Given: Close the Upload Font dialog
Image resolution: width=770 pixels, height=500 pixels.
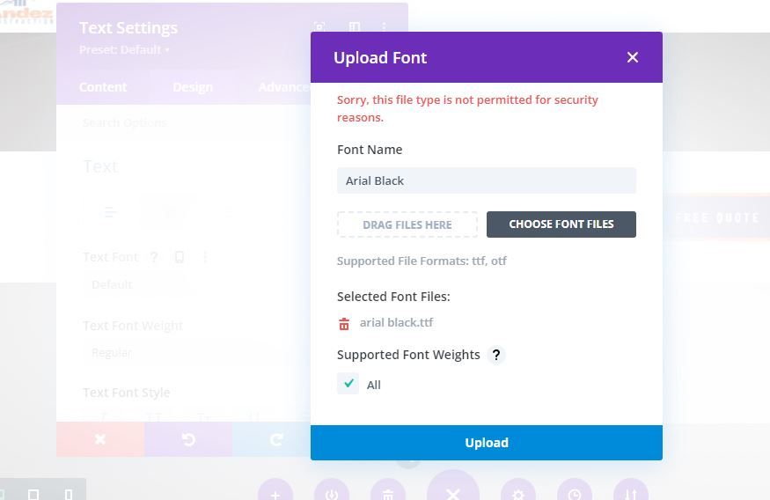Looking at the screenshot, I should (633, 57).
